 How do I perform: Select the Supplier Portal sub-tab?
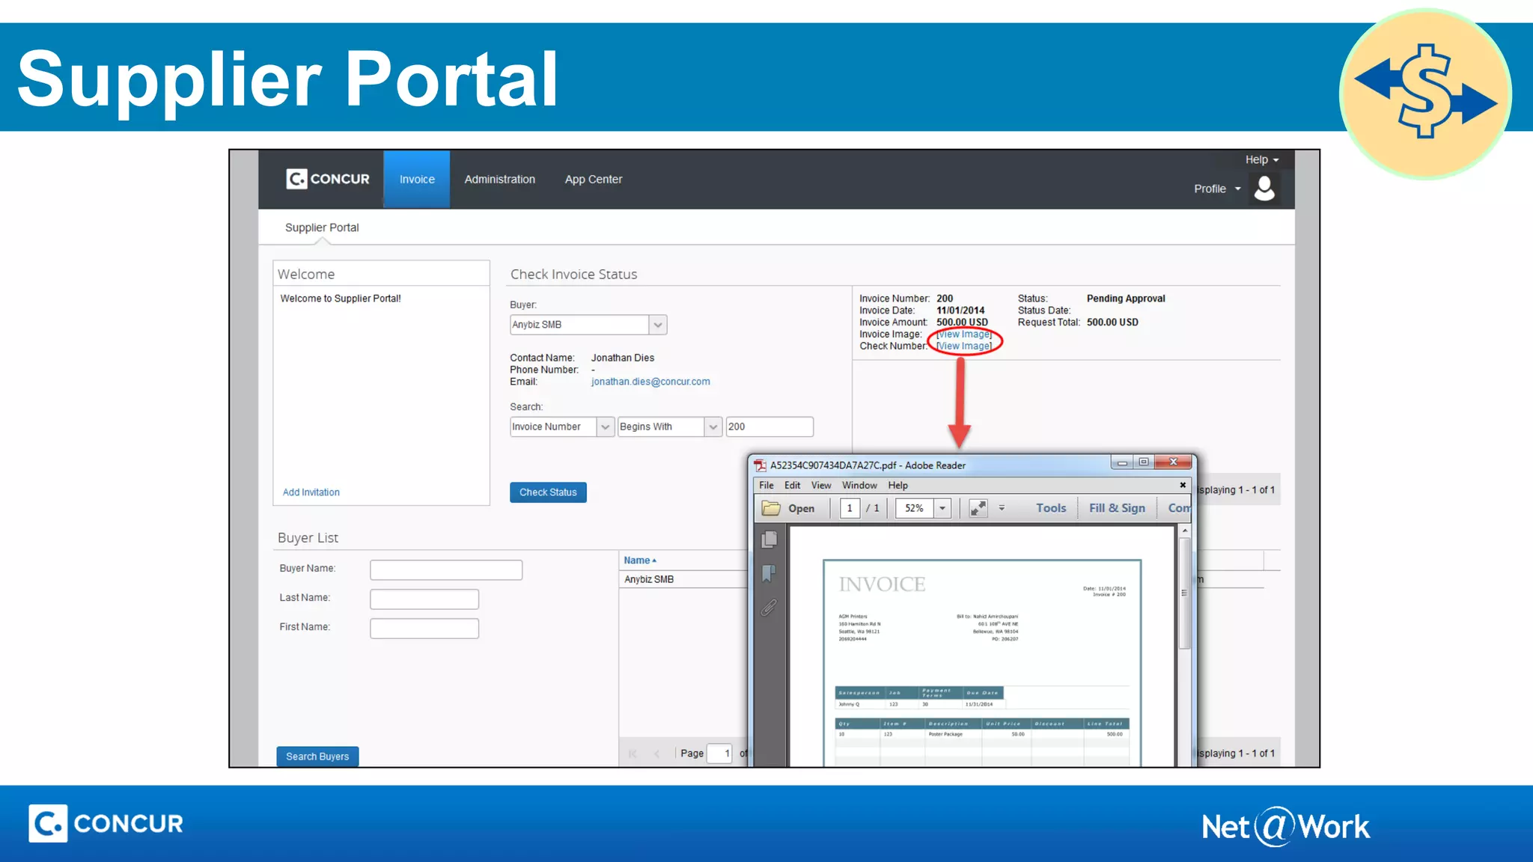tap(322, 227)
